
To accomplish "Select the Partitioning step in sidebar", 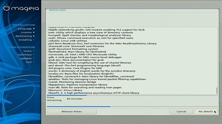I will pos(24,36).
